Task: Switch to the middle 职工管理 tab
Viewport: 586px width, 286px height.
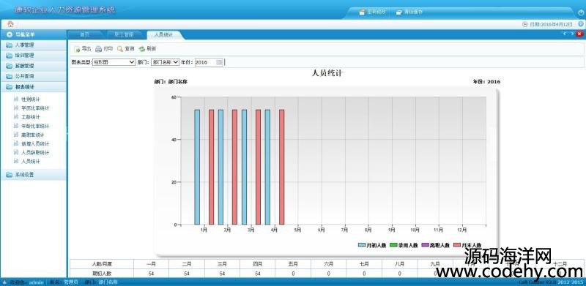Action: coord(124,34)
